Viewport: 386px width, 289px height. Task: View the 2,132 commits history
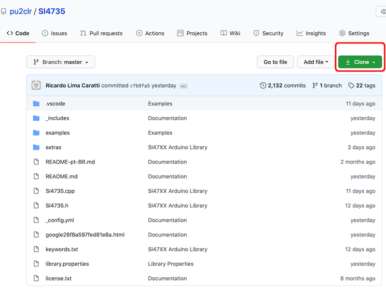tap(283, 85)
